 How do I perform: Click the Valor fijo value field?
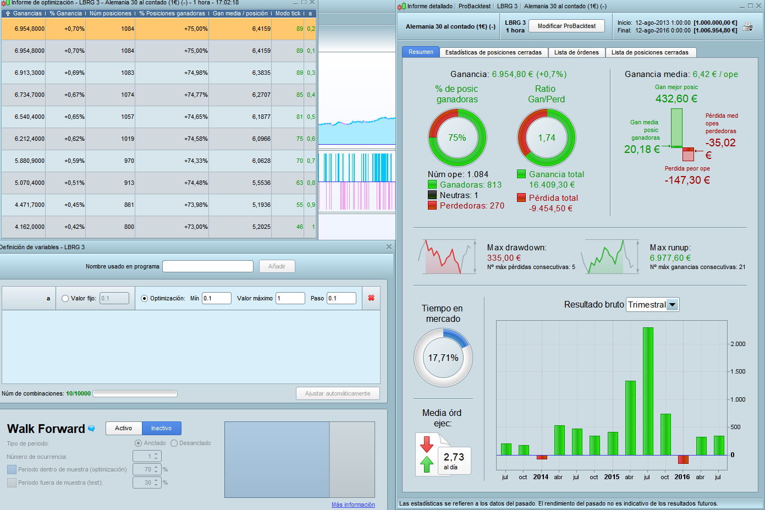click(x=114, y=298)
